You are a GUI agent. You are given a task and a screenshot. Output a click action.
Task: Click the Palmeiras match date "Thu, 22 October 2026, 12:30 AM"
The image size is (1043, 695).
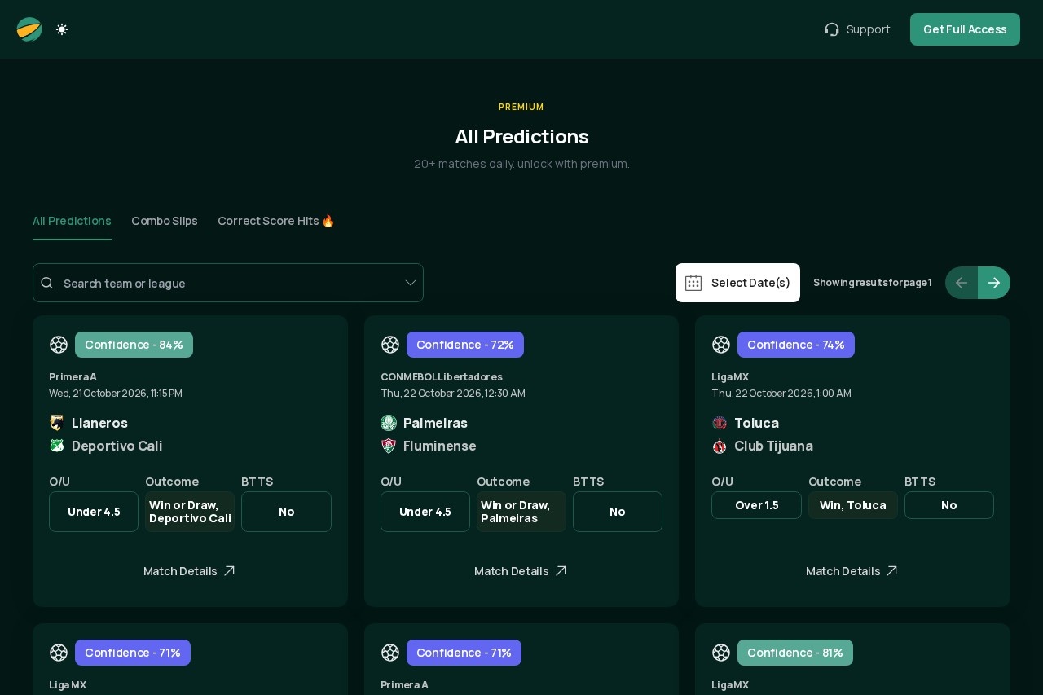click(x=453, y=394)
